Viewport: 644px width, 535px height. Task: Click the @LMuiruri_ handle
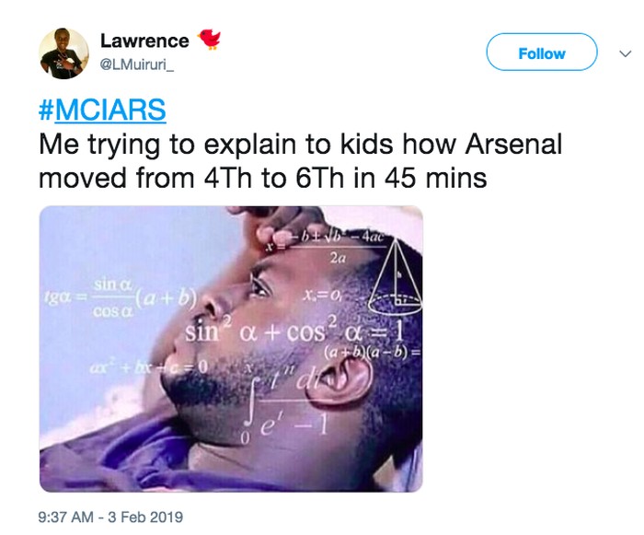tap(137, 64)
